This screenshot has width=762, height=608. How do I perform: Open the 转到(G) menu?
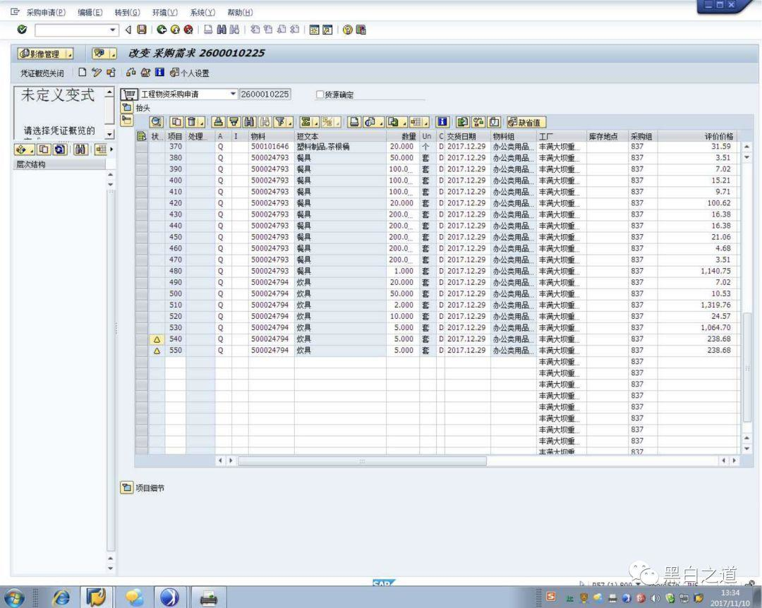[127, 13]
